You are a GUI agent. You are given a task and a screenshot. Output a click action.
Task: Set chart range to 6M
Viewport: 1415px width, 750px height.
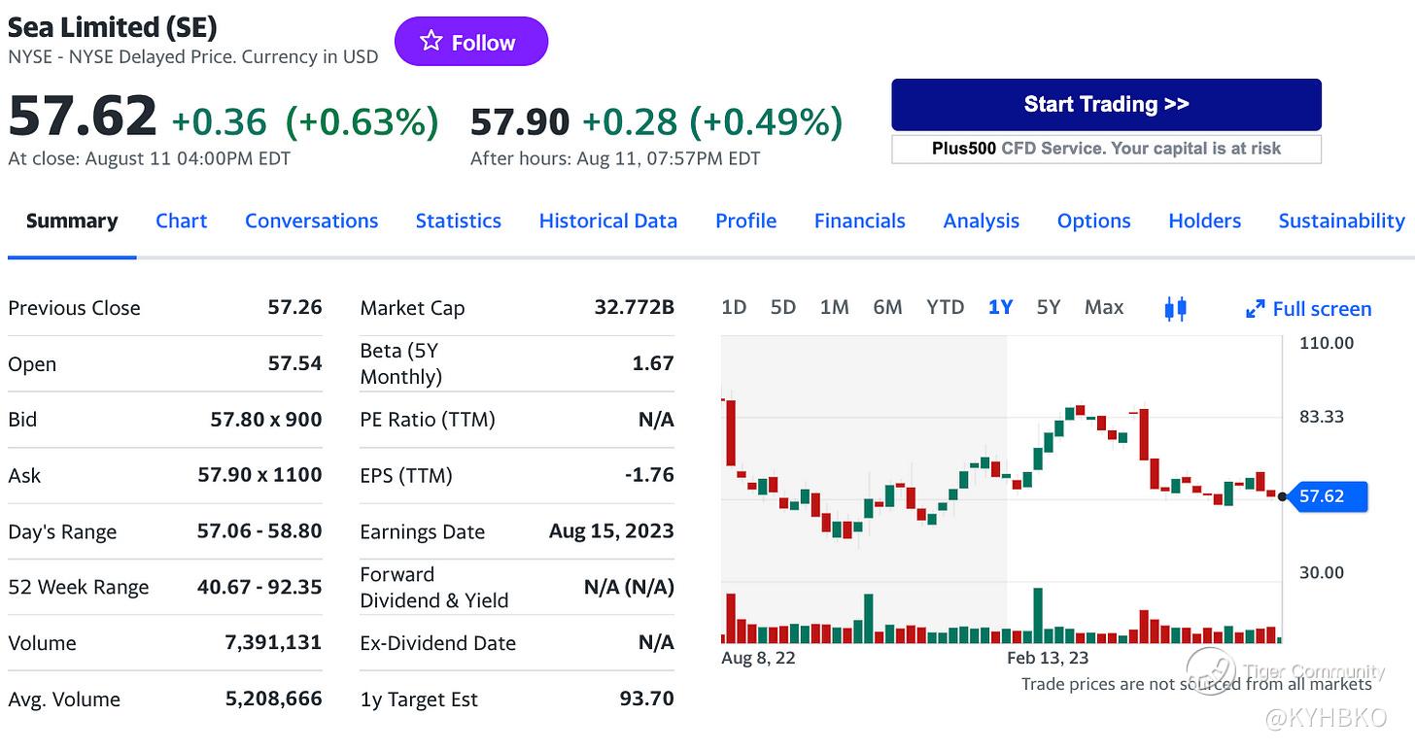click(887, 307)
